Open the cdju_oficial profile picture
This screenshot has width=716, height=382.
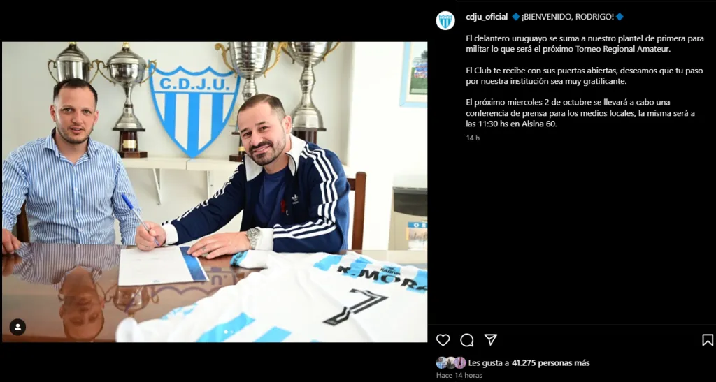[x=445, y=20]
